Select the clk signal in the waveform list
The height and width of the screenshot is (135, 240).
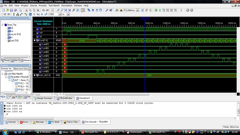[41, 29]
